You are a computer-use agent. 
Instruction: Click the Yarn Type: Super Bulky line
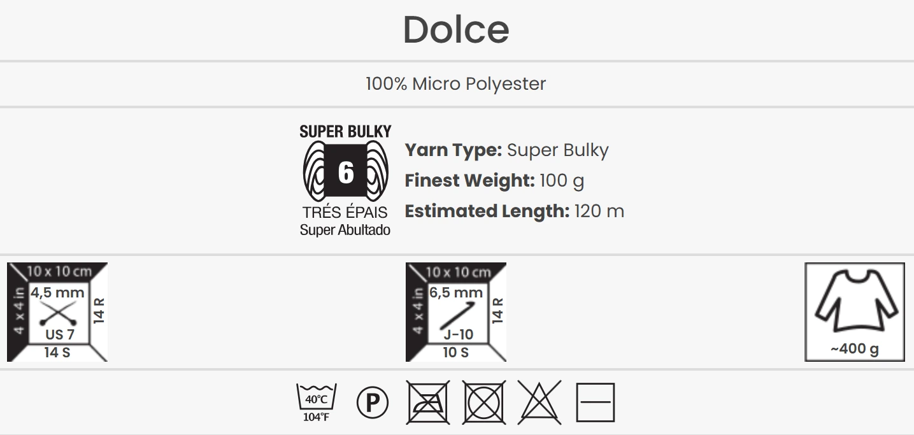tap(507, 150)
